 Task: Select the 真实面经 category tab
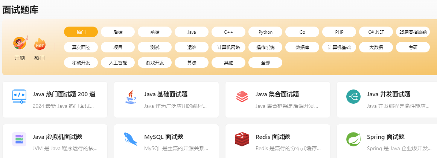81,47
